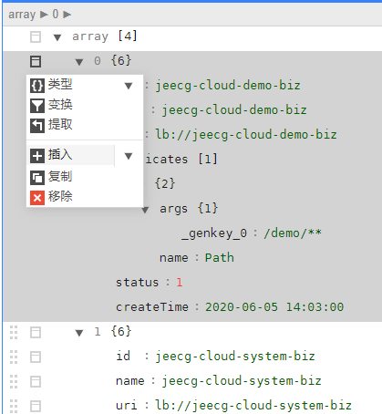Click the 类型 (type) braces icon
Screen dimensions: 382x414
click(37, 86)
